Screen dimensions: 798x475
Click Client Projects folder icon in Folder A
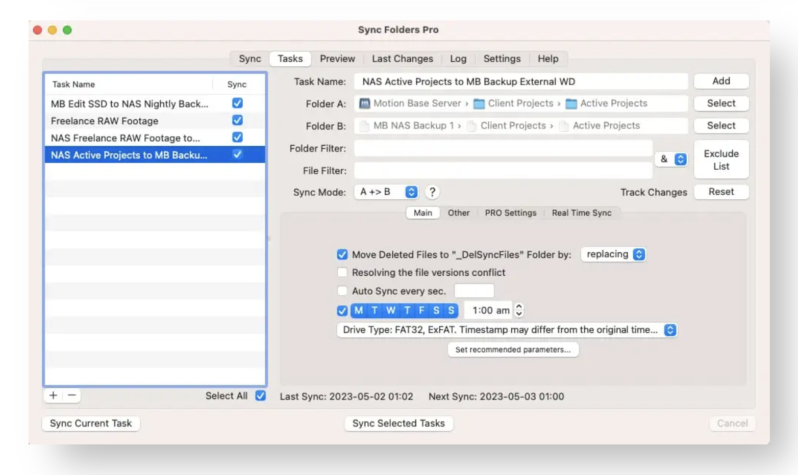479,104
